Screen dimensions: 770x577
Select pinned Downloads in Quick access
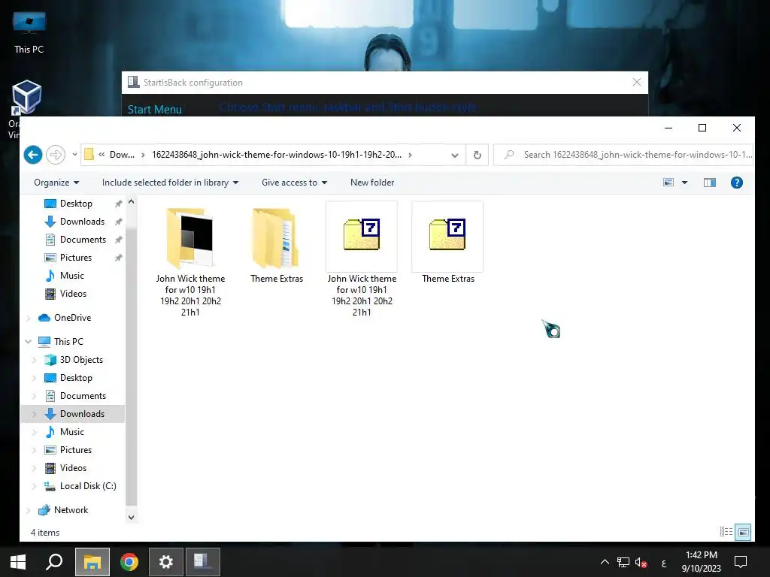[82, 222]
